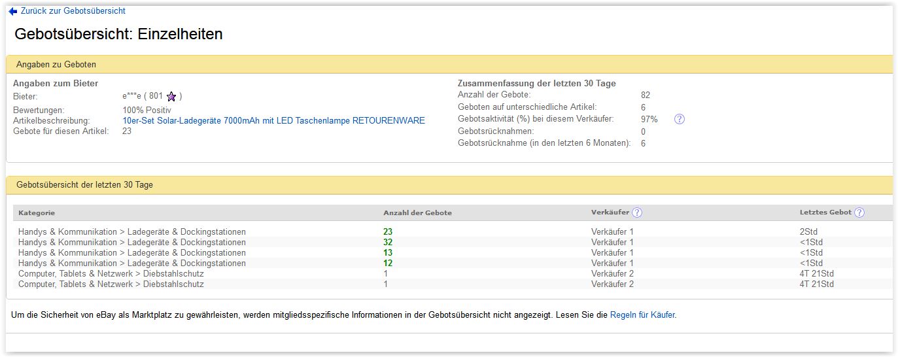Screen dimensions: 898x357
Task: Click the 100% Positiv rating text
Action: [x=147, y=110]
